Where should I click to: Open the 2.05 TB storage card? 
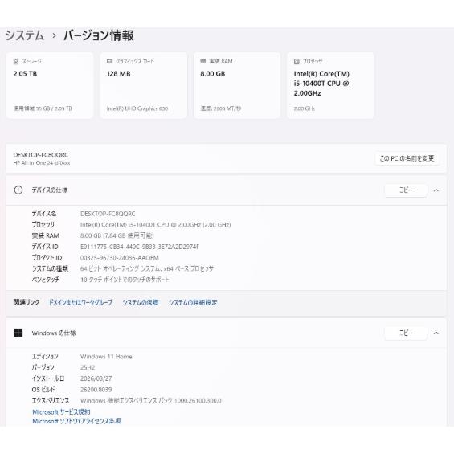coord(50,85)
